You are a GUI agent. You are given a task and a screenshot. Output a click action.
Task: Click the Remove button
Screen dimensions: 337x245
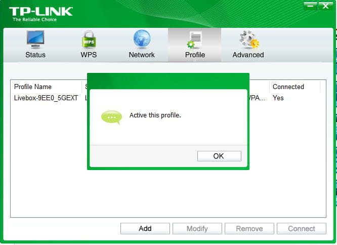point(249,228)
